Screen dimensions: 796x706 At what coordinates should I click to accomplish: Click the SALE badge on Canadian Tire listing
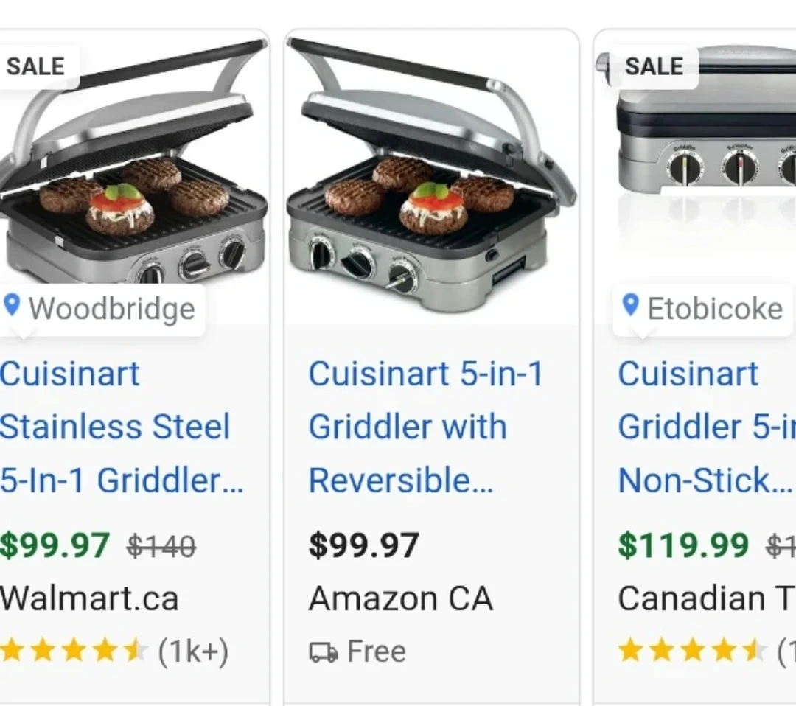coord(654,66)
